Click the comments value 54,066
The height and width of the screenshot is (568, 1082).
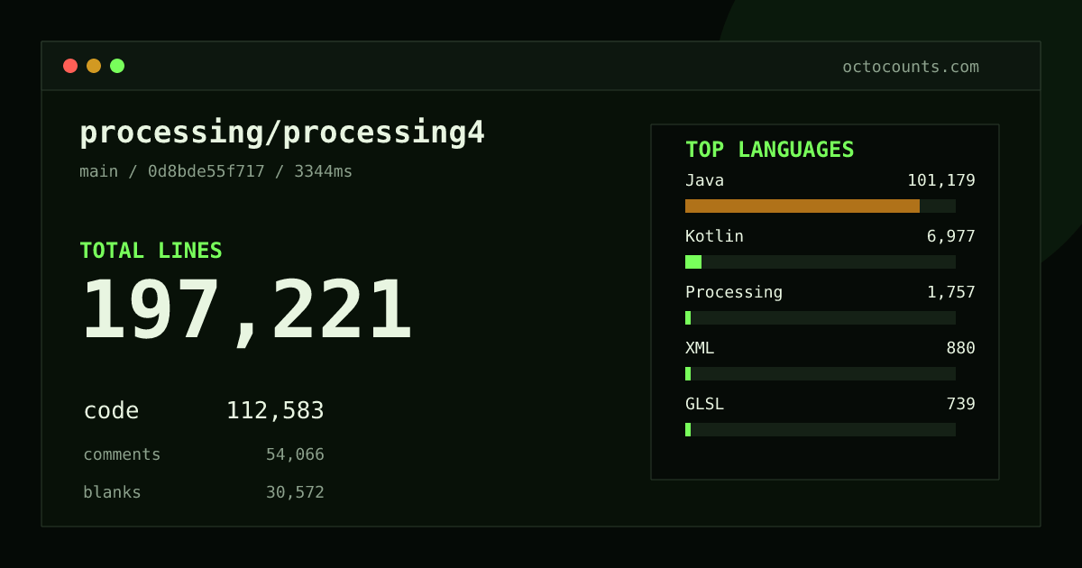click(x=295, y=454)
